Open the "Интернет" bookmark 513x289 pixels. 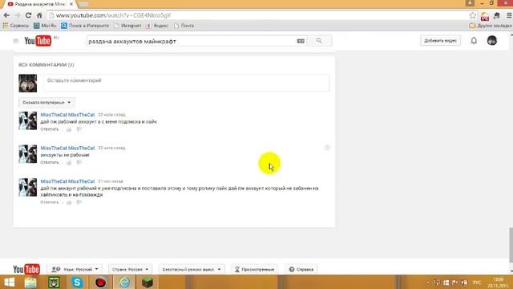(127, 26)
